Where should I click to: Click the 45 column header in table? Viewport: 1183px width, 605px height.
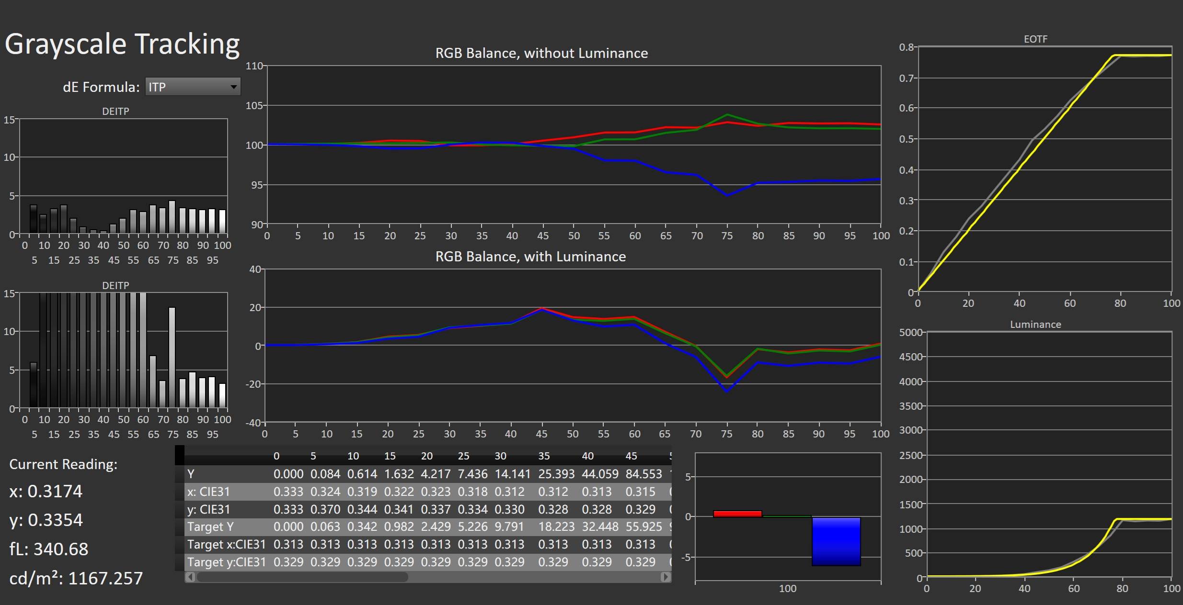coord(631,456)
